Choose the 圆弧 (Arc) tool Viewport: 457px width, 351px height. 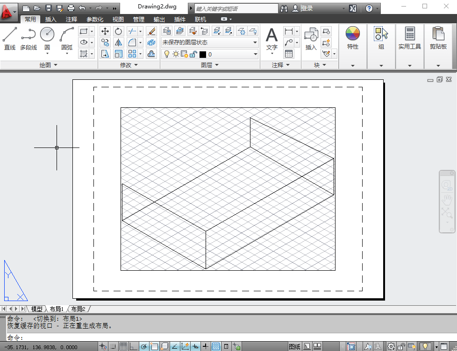[67, 38]
